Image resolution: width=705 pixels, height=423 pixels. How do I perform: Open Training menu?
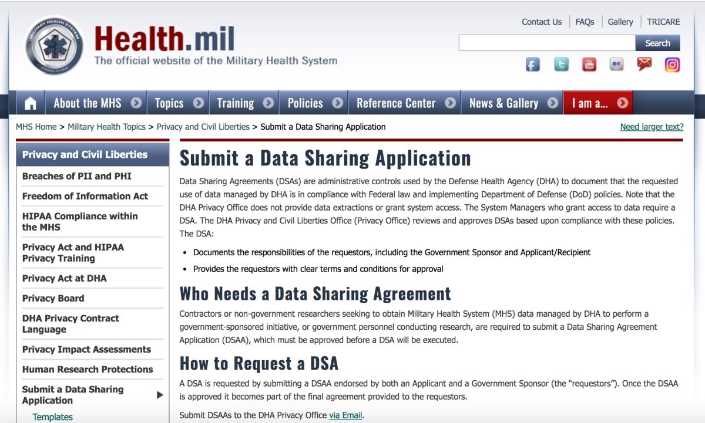pos(236,103)
